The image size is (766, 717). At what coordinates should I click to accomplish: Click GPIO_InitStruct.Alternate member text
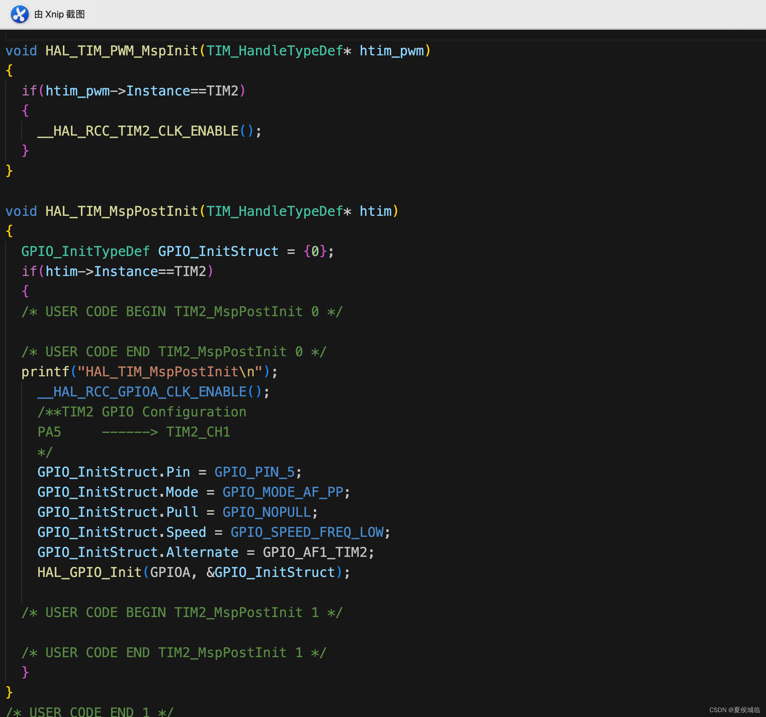[x=138, y=552]
